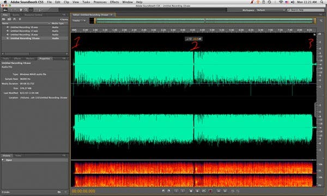Select the Properties tab
This screenshot has height=196, width=327.
[45, 59]
